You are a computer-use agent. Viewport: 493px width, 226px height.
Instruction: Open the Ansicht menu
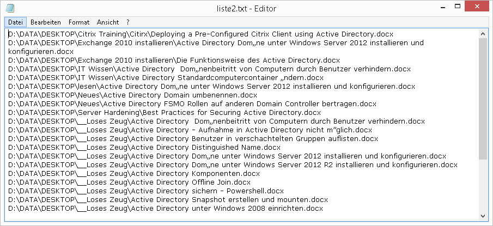click(108, 22)
